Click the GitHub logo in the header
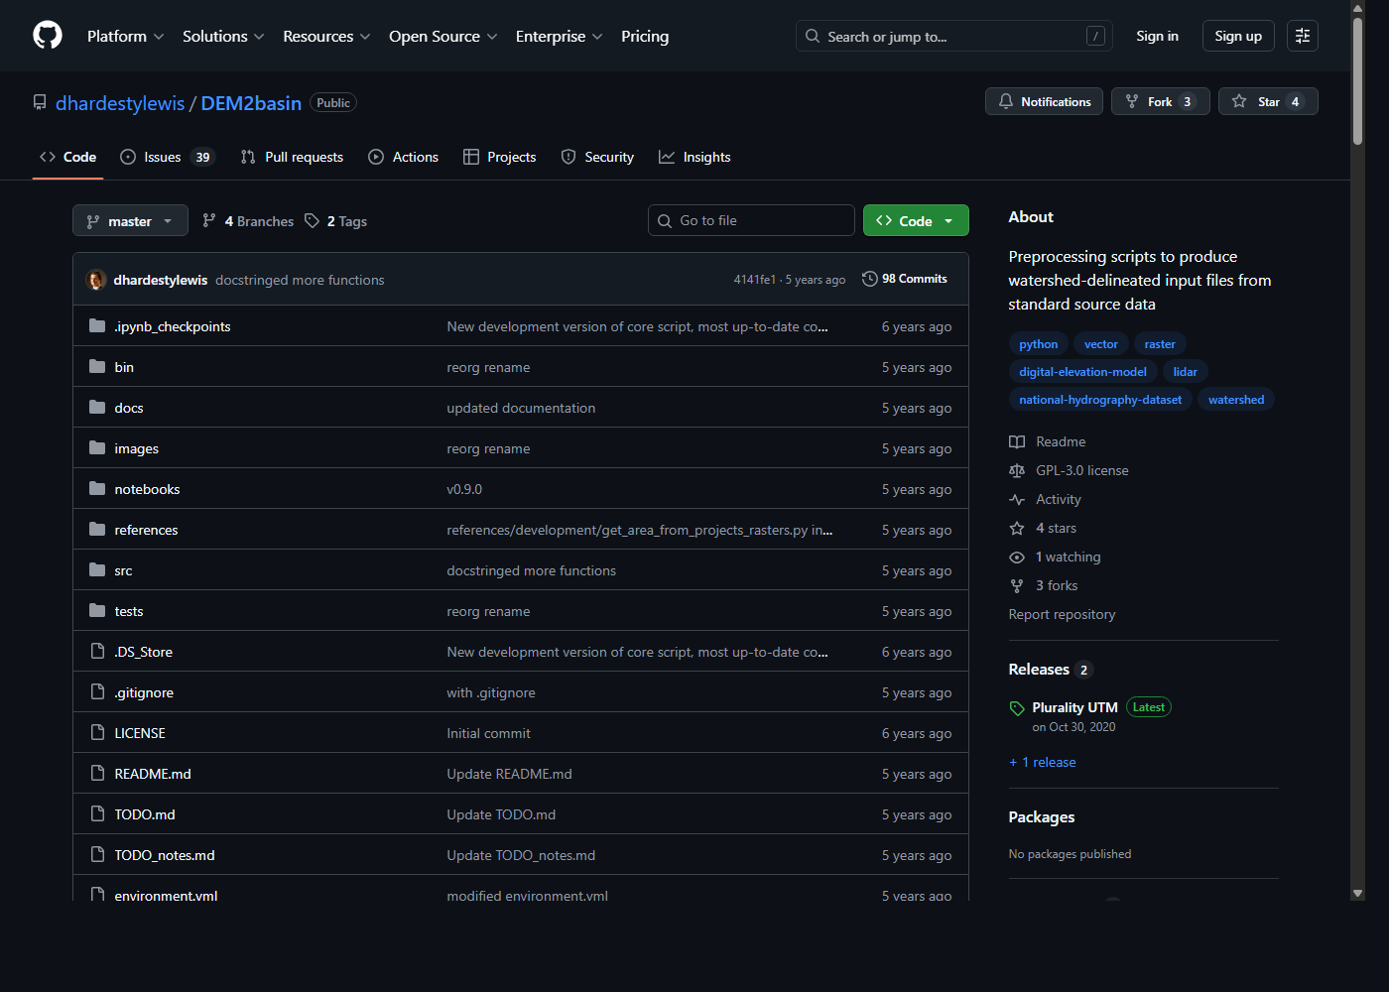This screenshot has height=992, width=1389. [47, 36]
